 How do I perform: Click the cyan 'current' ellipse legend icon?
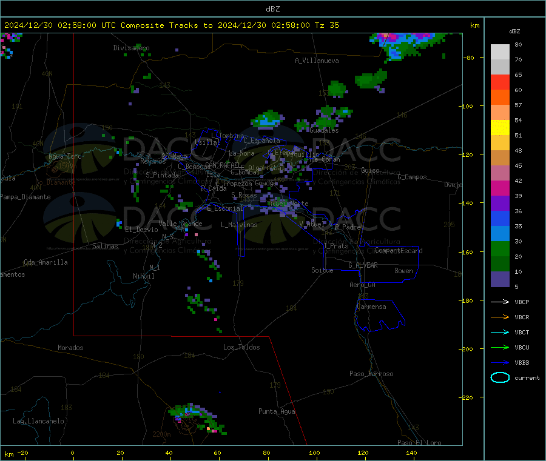tap(500, 377)
